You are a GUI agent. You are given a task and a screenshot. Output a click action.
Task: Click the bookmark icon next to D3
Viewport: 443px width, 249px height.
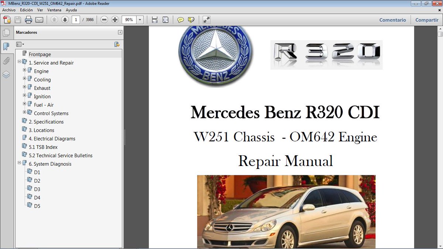pyautogui.click(x=30, y=189)
